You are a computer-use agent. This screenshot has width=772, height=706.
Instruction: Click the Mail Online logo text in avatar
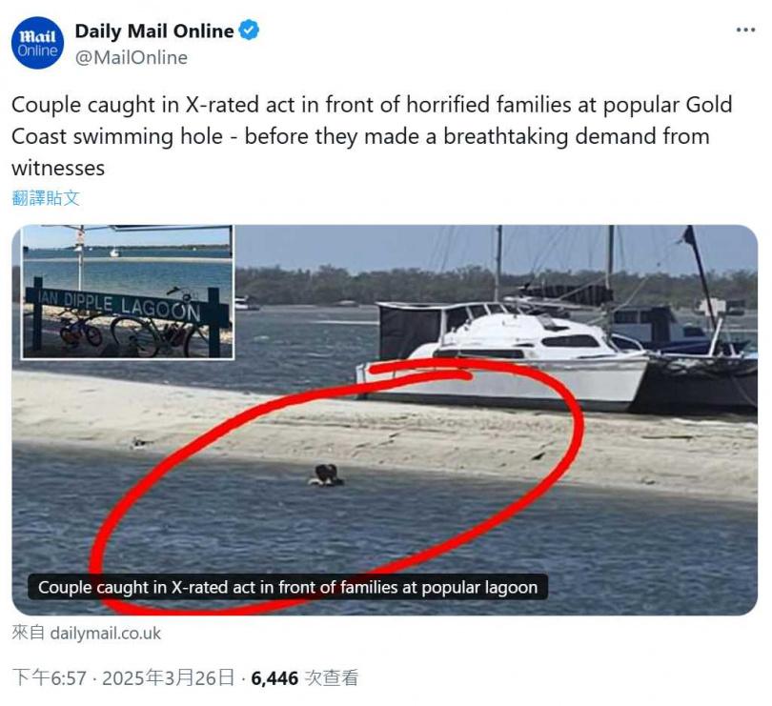click(x=37, y=43)
